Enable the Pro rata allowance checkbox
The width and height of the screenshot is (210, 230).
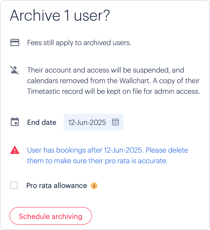tap(14, 185)
